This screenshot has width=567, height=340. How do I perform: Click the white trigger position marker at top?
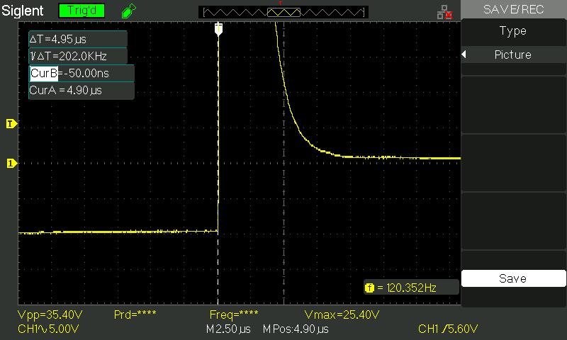pyautogui.click(x=218, y=28)
